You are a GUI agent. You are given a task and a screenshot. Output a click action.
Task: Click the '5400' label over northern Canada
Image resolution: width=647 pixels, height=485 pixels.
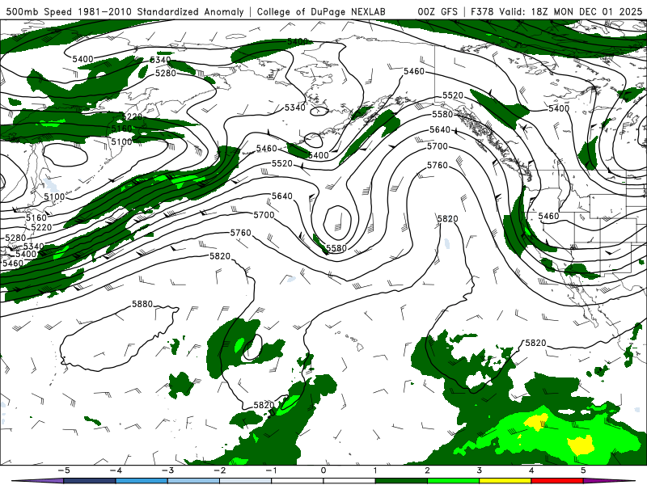pos(559,108)
